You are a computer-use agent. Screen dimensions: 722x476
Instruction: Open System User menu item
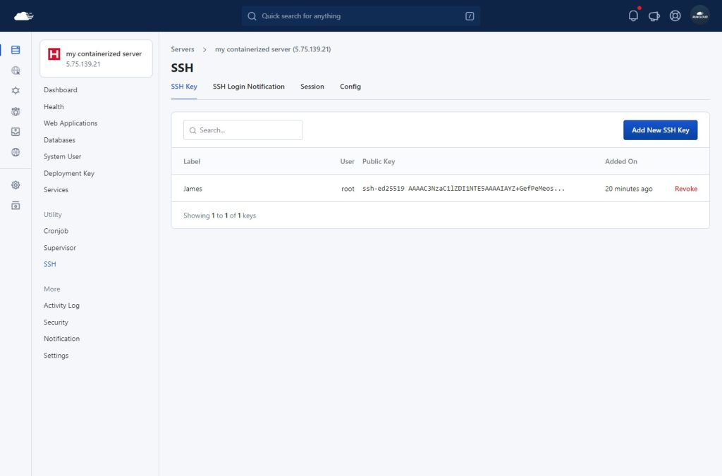[x=62, y=156]
